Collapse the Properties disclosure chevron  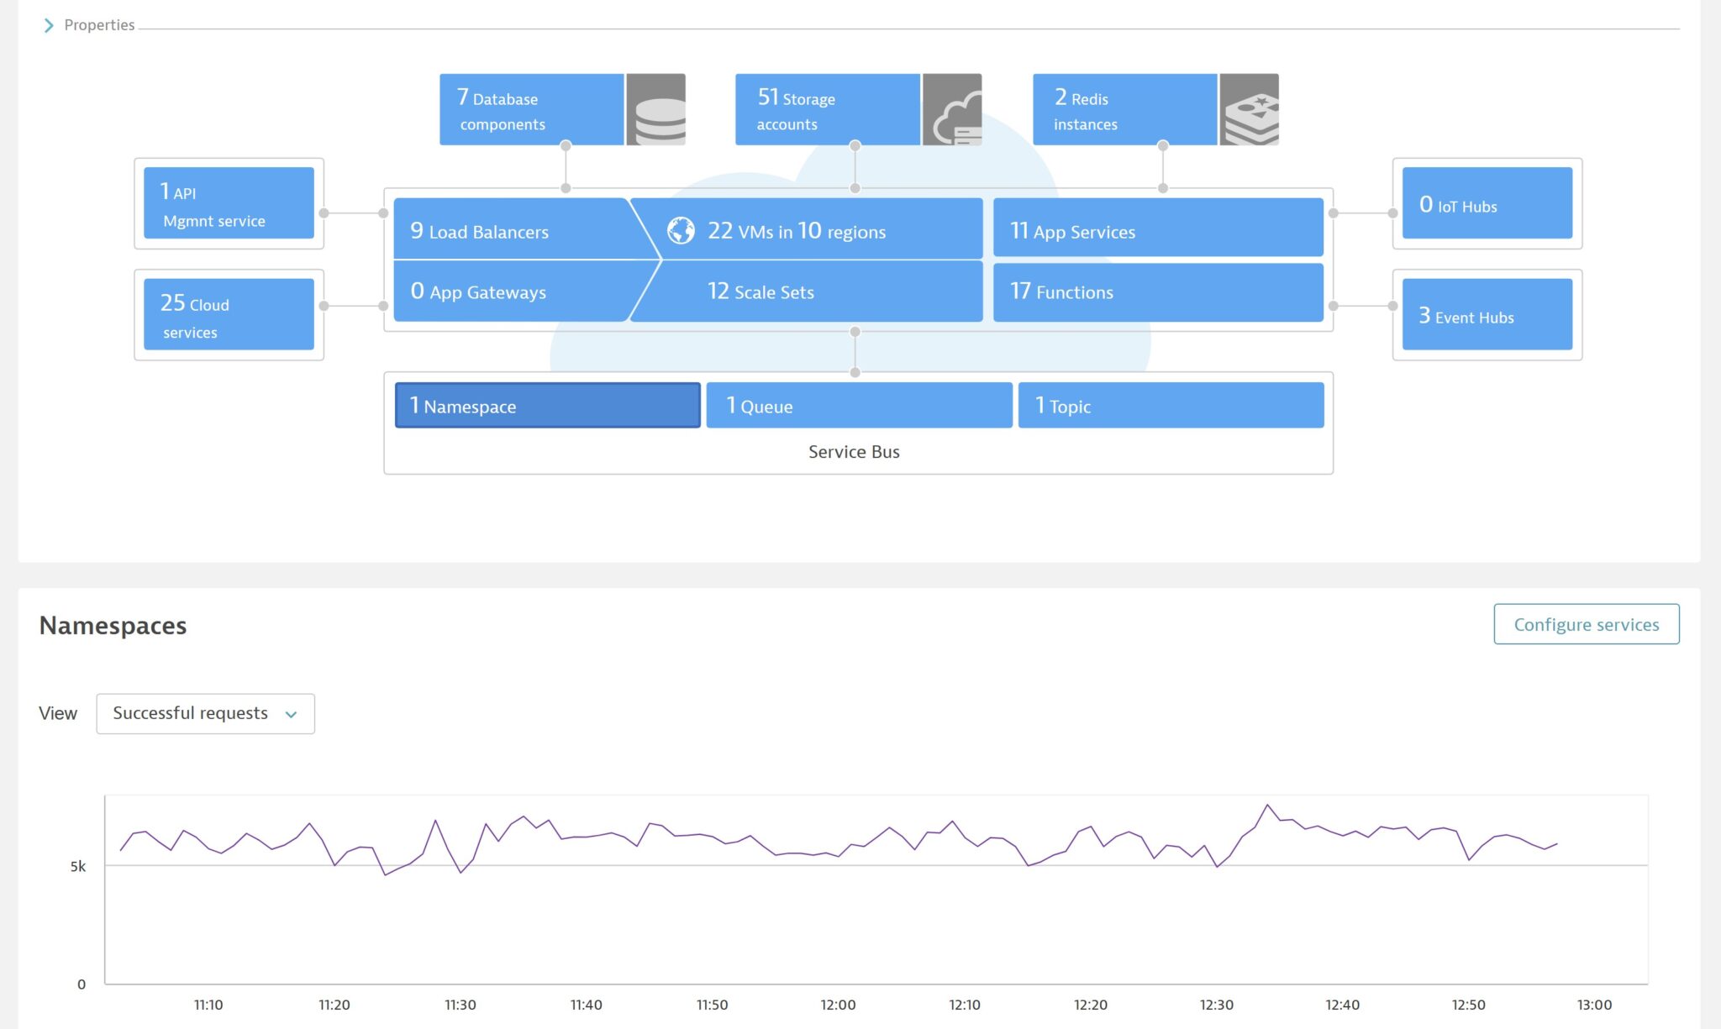tap(50, 24)
